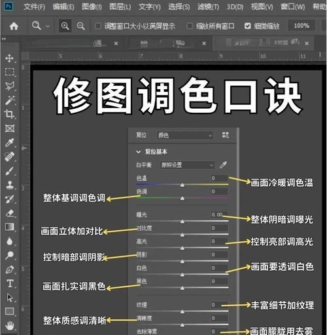This screenshot has height=335, width=327.
Task: Go to the Home screen
Action: tap(14, 26)
